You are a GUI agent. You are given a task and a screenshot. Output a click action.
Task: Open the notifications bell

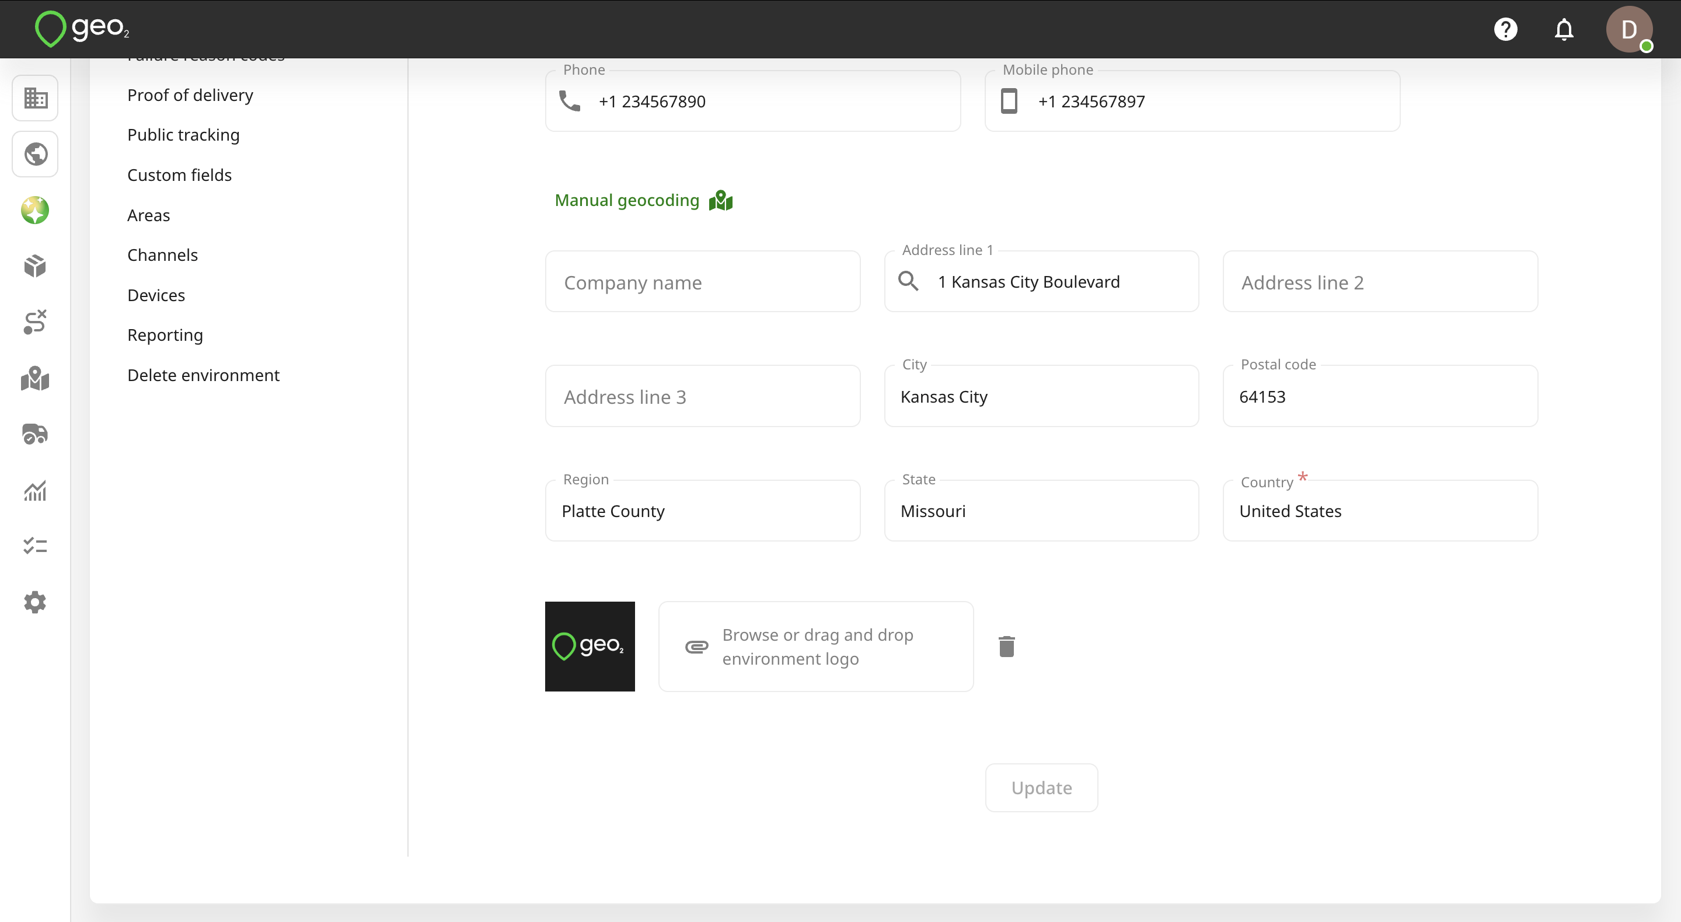click(1564, 29)
